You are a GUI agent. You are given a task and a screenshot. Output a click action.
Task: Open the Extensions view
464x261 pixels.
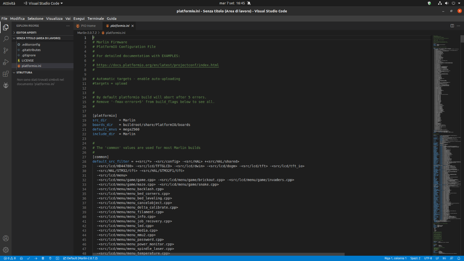point(6,74)
